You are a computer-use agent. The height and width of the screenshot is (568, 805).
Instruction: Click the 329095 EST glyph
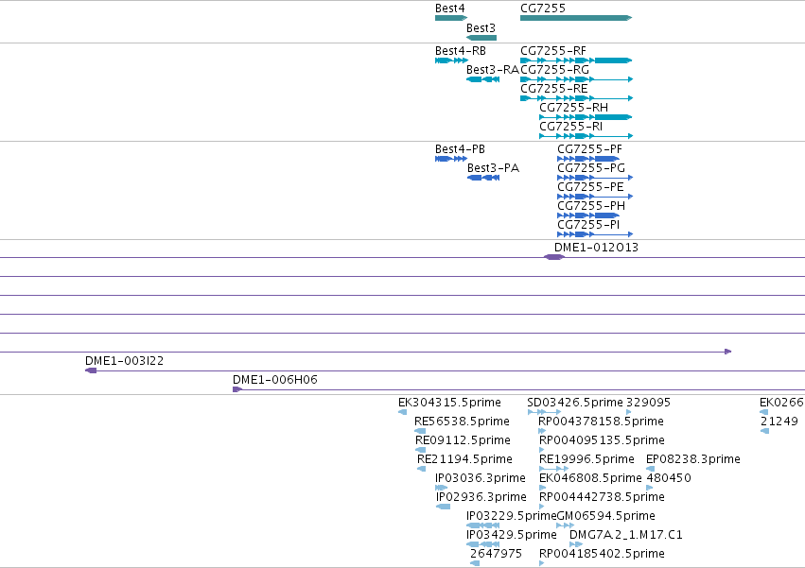pyautogui.click(x=629, y=412)
